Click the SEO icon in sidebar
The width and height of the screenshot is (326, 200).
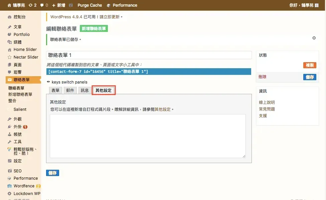point(10,171)
